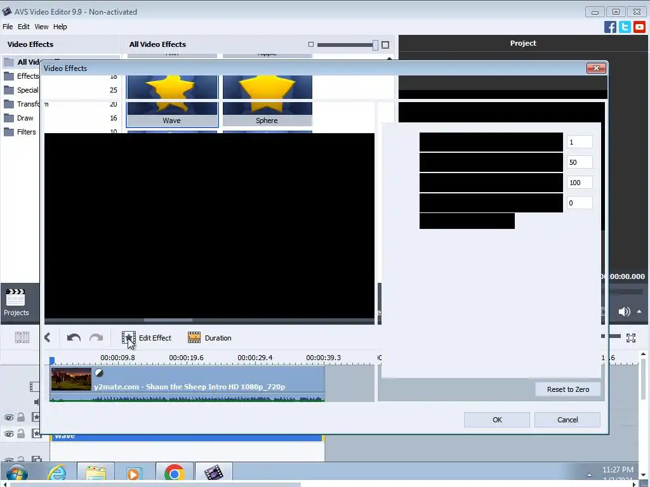
Task: Click the preview horizontal scrollbar thumb
Action: (x=168, y=320)
